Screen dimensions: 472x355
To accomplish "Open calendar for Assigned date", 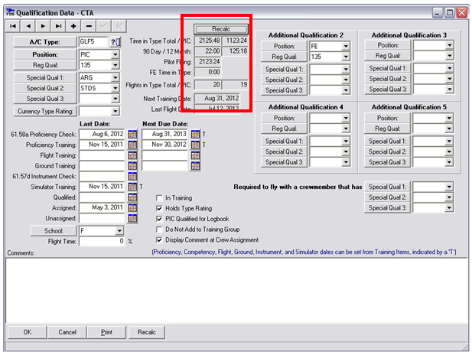I will coord(132,208).
